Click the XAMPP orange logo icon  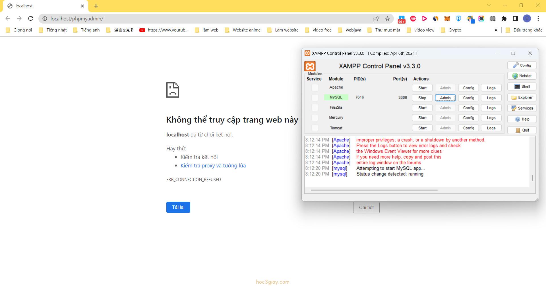coord(310,66)
